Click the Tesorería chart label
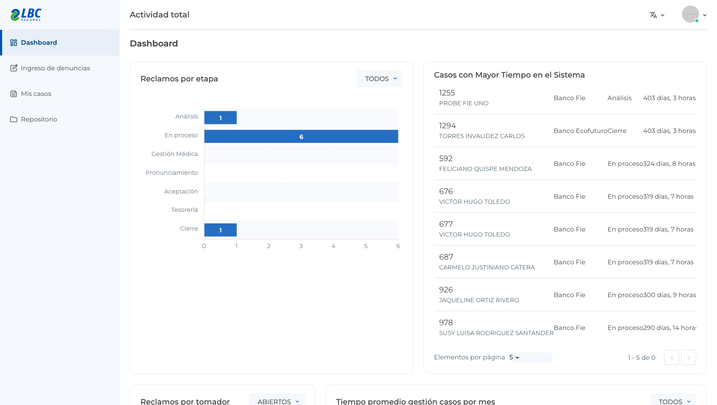Image resolution: width=717 pixels, height=405 pixels. tap(184, 210)
